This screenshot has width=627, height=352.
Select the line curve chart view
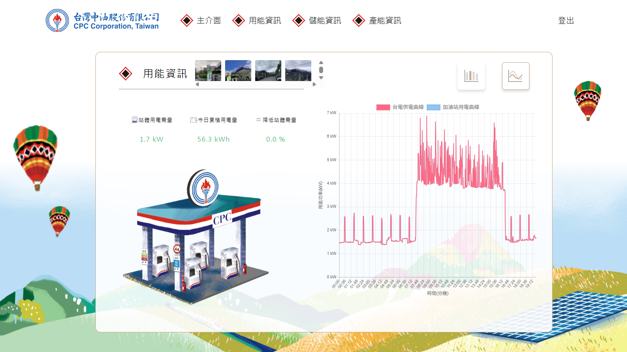[516, 76]
